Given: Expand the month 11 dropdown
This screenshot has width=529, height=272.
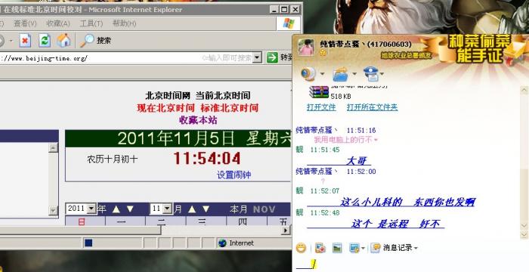Looking at the screenshot, I should click(167, 209).
